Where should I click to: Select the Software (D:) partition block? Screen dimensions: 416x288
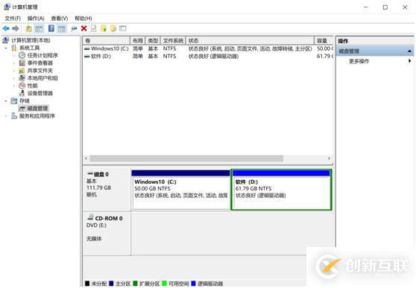[x=281, y=190]
